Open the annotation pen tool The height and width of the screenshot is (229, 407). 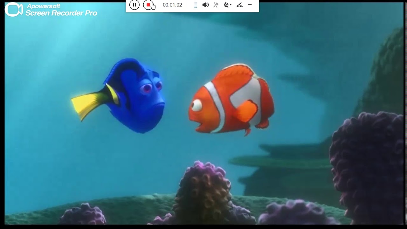(239, 5)
